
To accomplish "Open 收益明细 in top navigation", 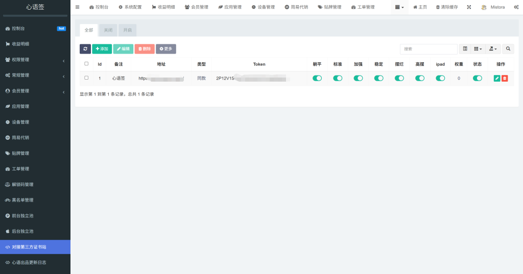I will tap(163, 7).
